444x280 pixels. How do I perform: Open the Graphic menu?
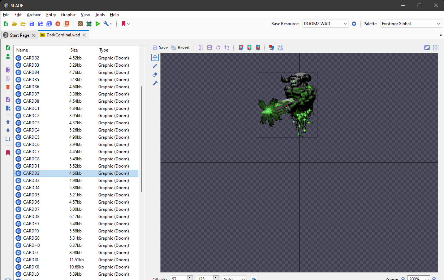[x=68, y=15]
